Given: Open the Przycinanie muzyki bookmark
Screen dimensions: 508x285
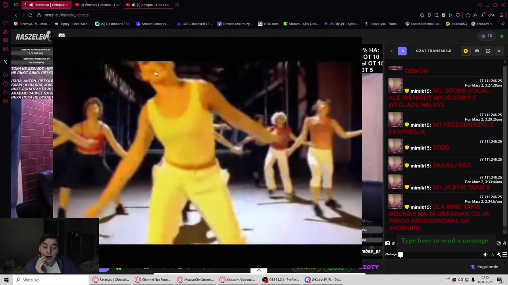Looking at the screenshot, I should [235, 24].
